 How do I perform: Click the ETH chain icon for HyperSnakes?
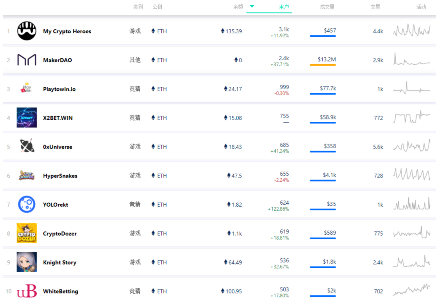point(153,176)
